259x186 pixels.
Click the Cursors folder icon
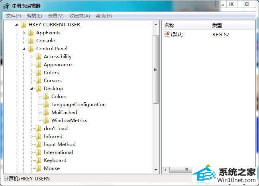tap(39, 81)
